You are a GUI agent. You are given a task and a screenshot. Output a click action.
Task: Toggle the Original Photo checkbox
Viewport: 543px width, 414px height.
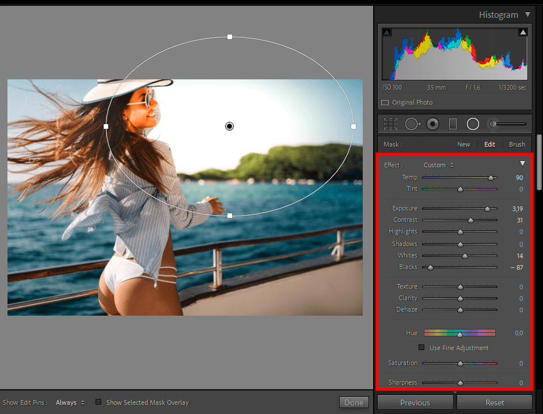(385, 103)
